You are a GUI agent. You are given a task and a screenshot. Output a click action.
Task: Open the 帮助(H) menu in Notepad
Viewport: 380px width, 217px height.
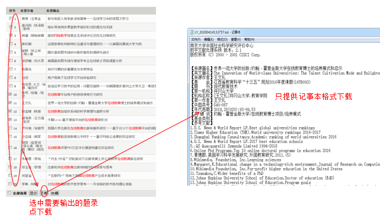pyautogui.click(x=249, y=39)
